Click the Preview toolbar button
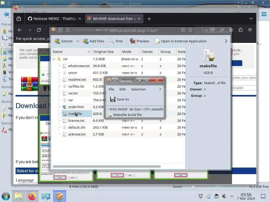Viewport: 270px width, 202px height. (x=139, y=41)
